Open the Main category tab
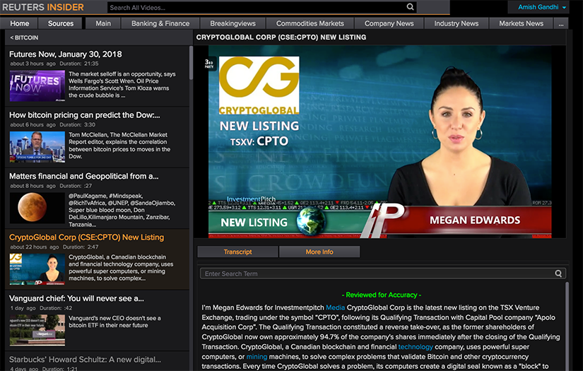The height and width of the screenshot is (371, 583). [103, 23]
